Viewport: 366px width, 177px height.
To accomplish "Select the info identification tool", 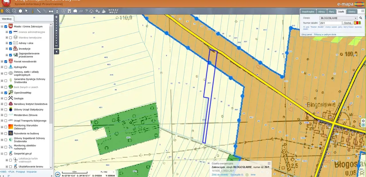I will (33, 11).
